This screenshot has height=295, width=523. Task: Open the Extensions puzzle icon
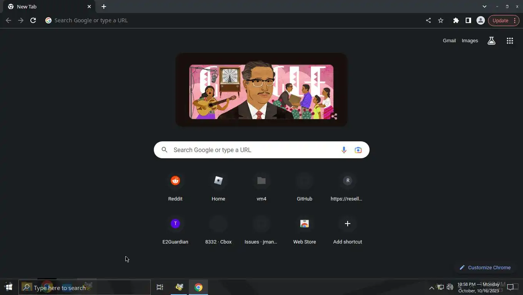456,20
